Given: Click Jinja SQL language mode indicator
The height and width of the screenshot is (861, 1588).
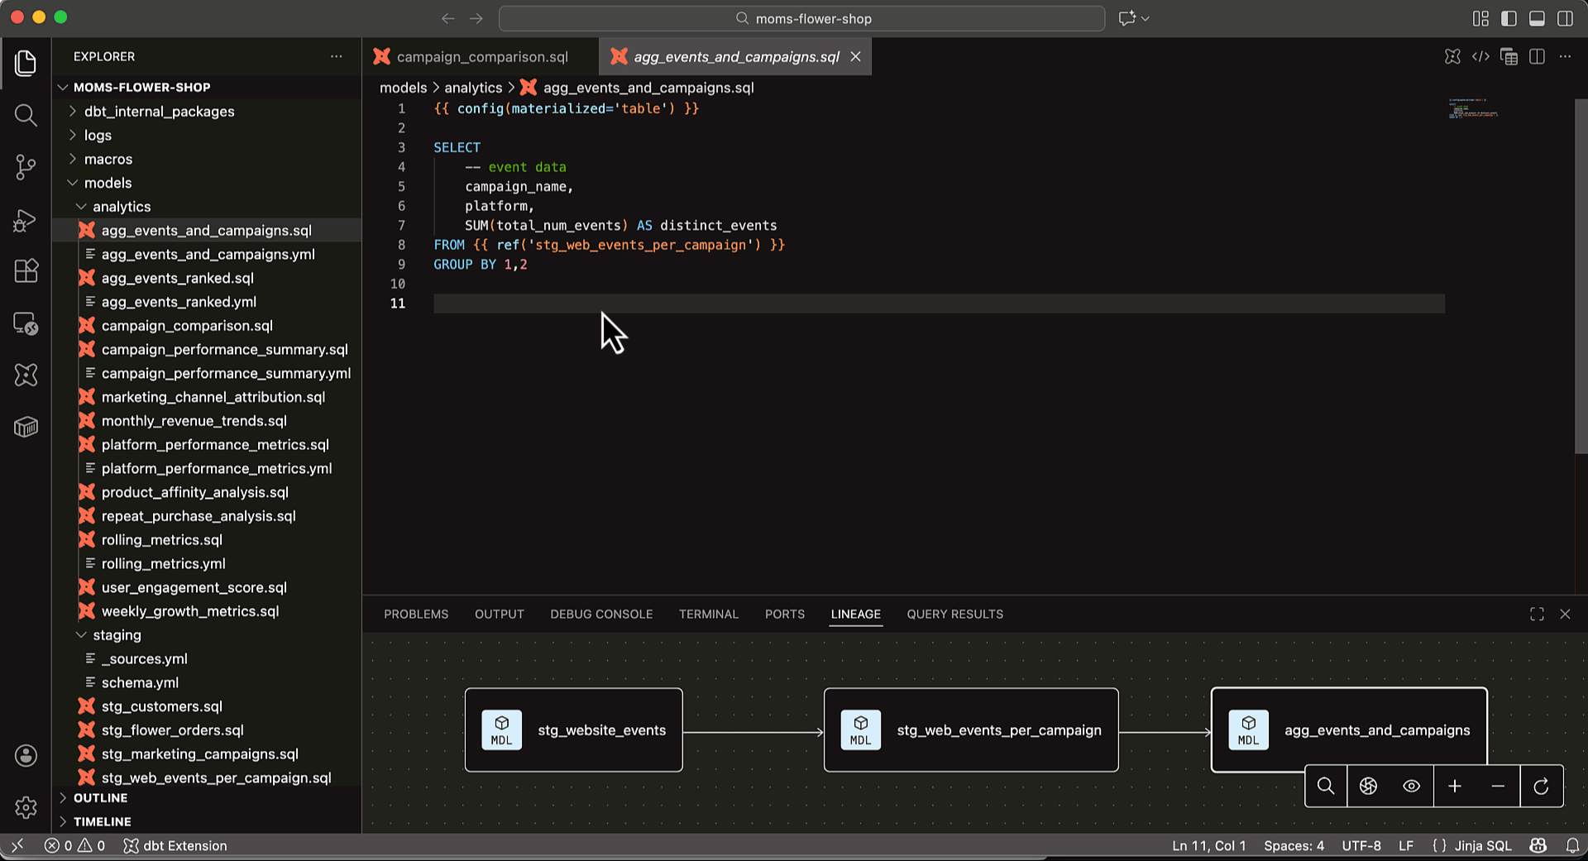Looking at the screenshot, I should tap(1482, 845).
